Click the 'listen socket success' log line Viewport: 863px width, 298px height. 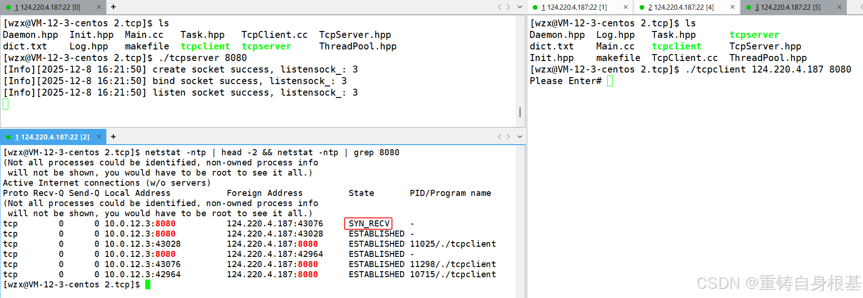coord(180,92)
